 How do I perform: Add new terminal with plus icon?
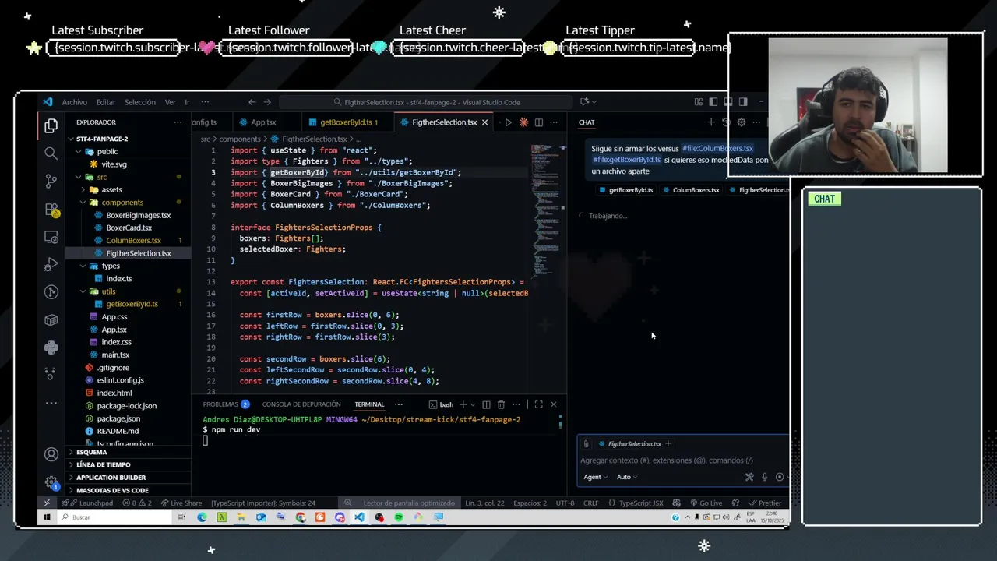463,404
